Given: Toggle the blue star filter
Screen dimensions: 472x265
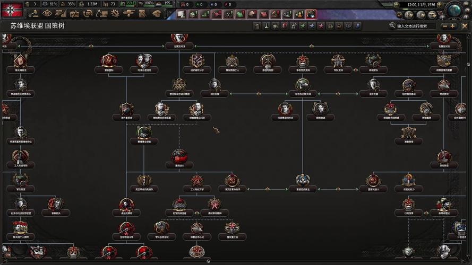Looking at the screenshot, I should [312, 26].
